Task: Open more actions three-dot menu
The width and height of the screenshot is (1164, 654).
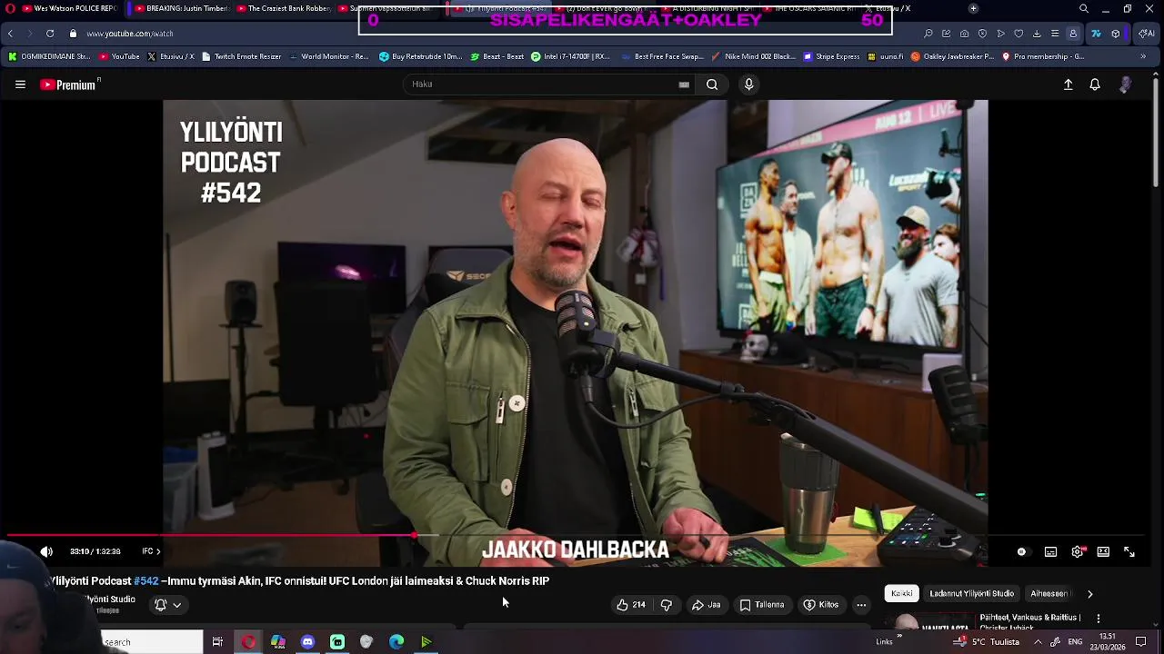Action: click(x=861, y=605)
